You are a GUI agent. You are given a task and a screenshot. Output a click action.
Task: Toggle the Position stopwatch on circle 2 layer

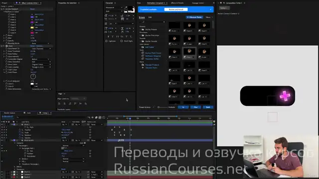(20, 130)
